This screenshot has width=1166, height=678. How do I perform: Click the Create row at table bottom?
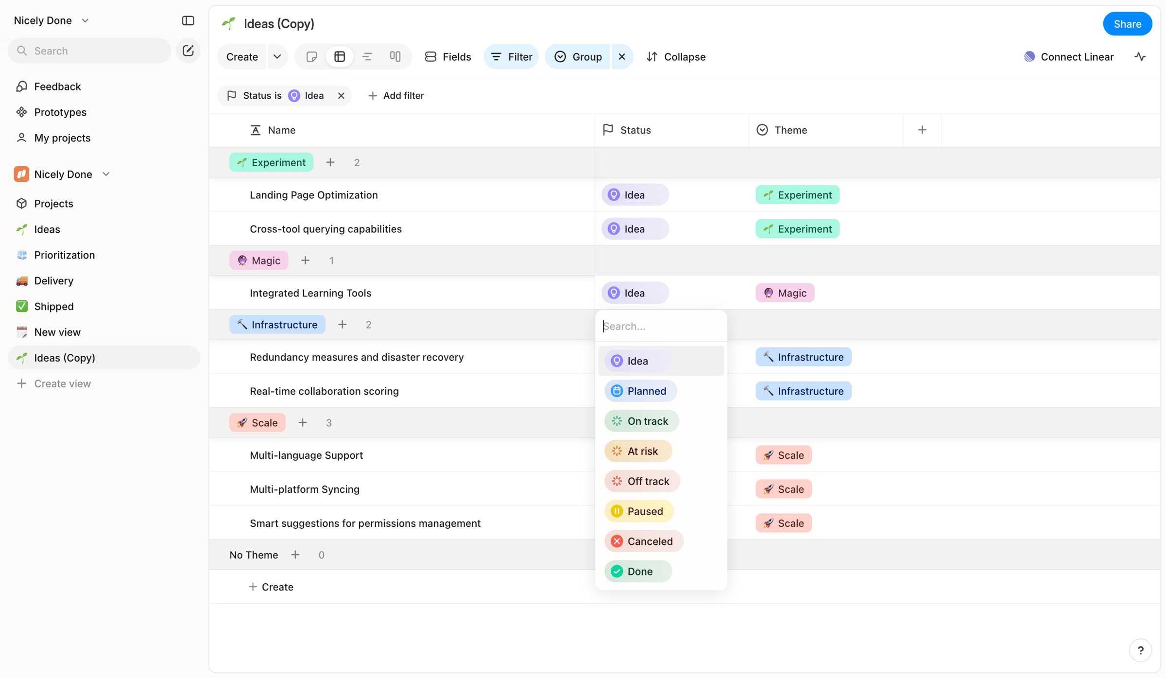pos(271,587)
